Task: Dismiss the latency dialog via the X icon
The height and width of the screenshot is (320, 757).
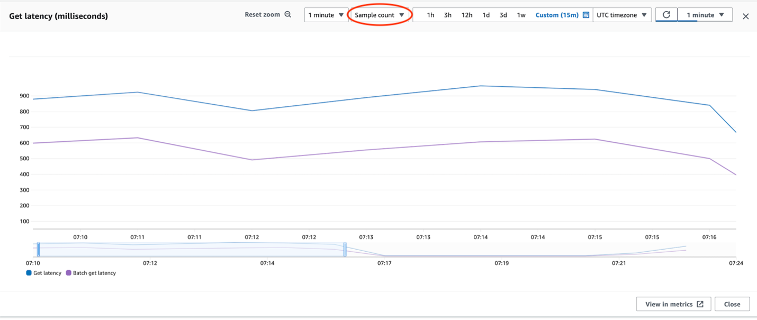Action: click(x=745, y=16)
